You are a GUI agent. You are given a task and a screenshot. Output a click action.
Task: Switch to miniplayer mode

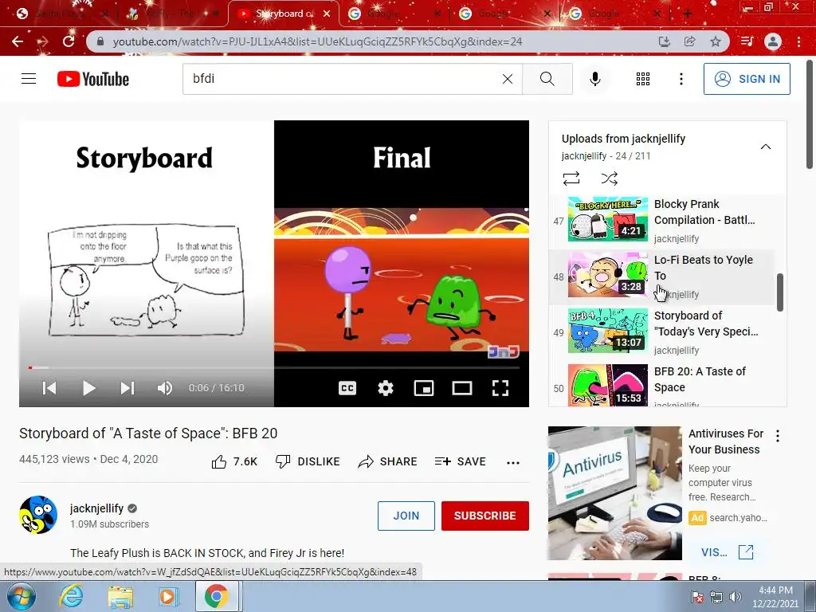point(424,388)
